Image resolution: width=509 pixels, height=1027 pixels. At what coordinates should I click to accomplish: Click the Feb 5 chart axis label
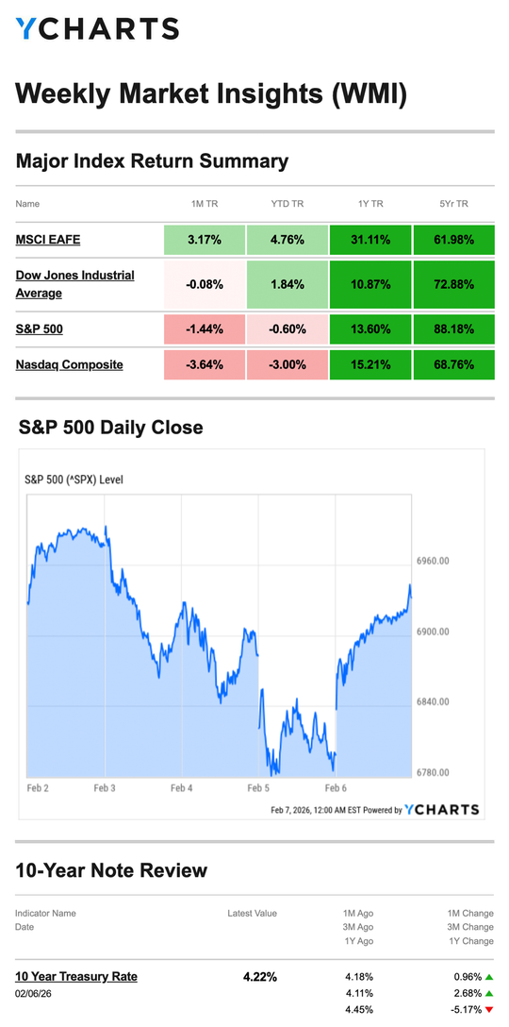(x=258, y=788)
